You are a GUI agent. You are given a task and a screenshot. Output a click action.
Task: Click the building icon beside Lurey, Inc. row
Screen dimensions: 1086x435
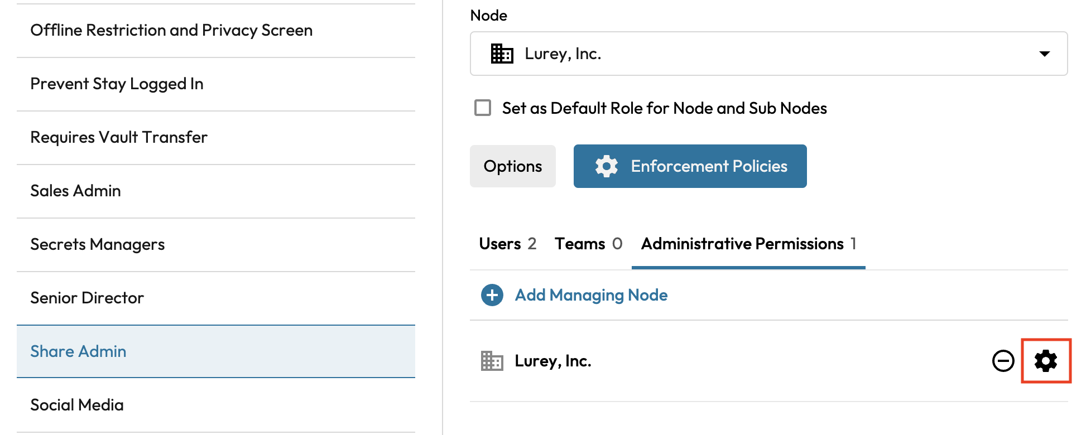[x=492, y=361]
